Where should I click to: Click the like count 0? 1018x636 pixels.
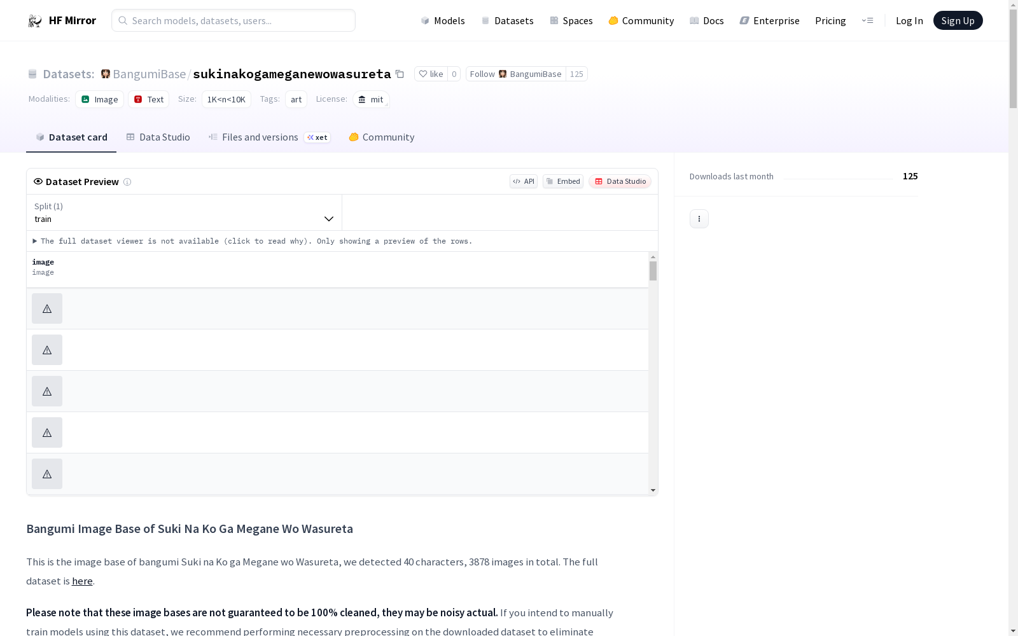454,74
